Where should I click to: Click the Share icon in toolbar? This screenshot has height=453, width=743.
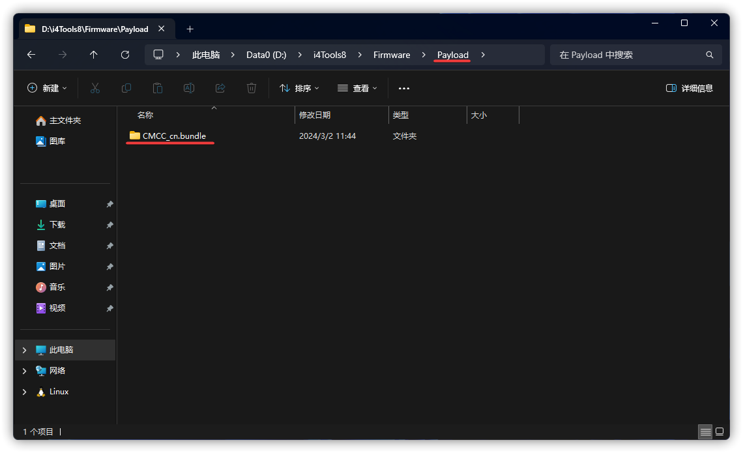220,88
